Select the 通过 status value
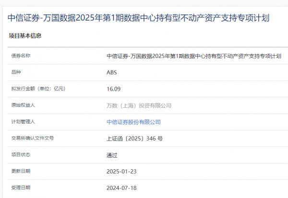The height and width of the screenshot is (198, 288). (x=112, y=155)
